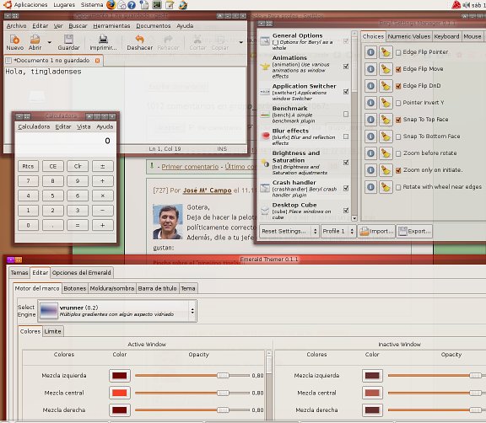Pick Active Mezcla central color swatch
This screenshot has width=486, height=423.
119,393
